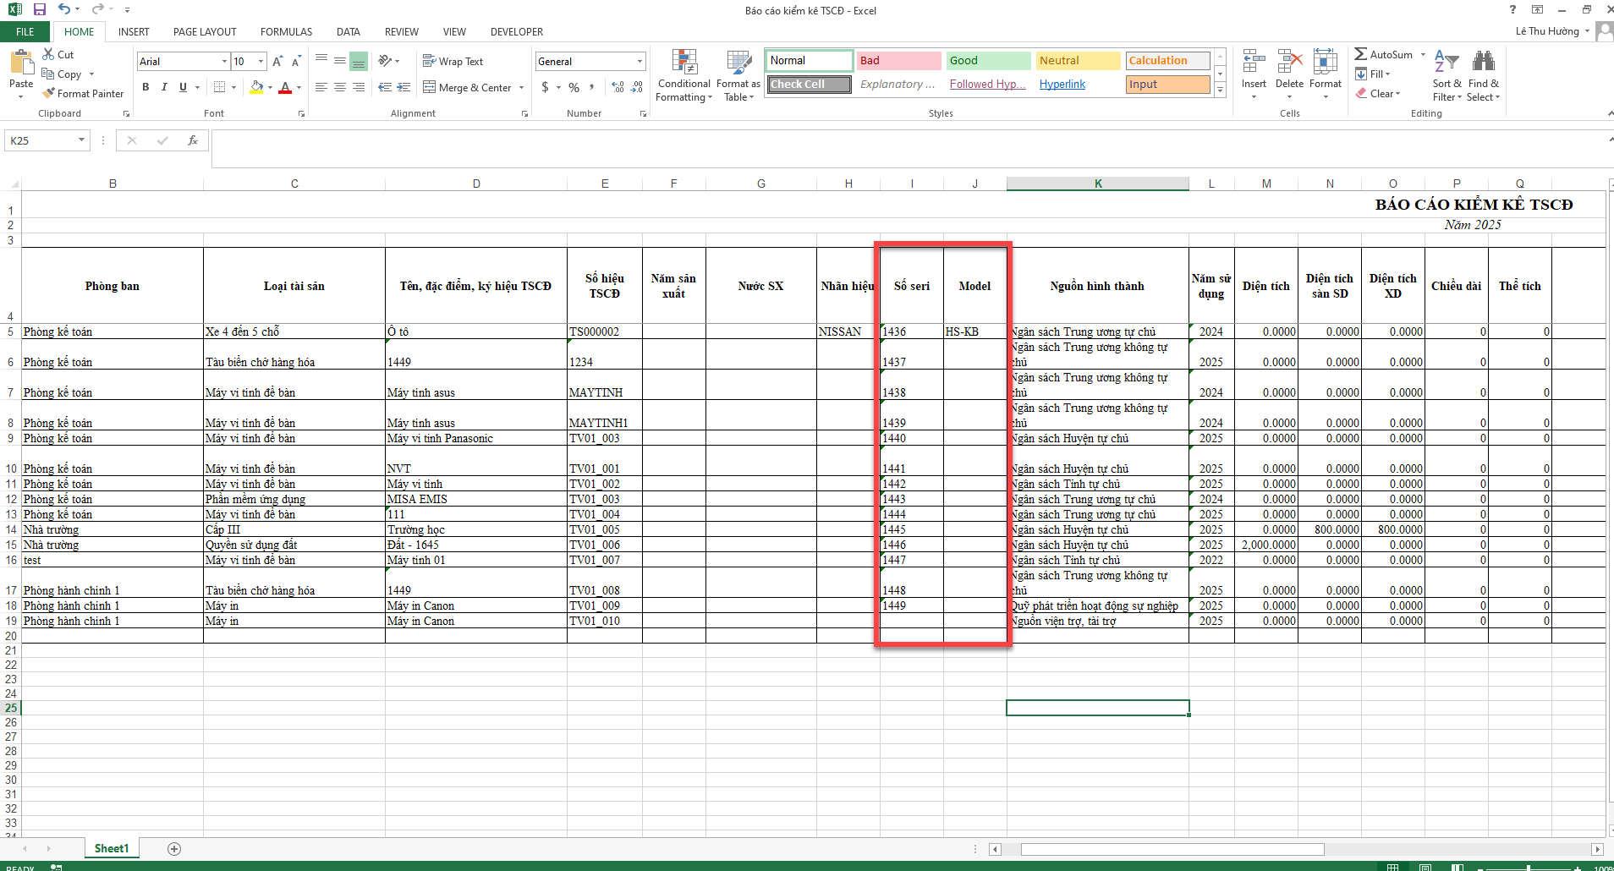The width and height of the screenshot is (1614, 871).
Task: Click the Conditional Formatting icon
Action: [x=684, y=63]
